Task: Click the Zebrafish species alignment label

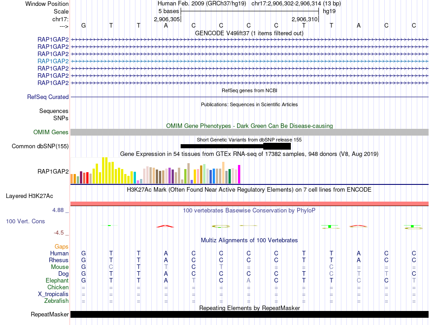Action: click(56, 301)
